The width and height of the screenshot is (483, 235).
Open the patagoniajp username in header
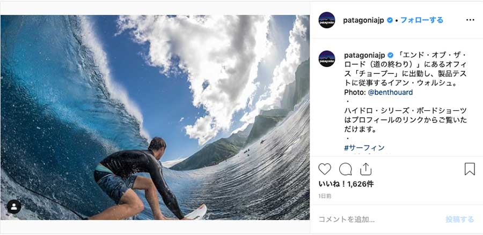click(x=363, y=20)
